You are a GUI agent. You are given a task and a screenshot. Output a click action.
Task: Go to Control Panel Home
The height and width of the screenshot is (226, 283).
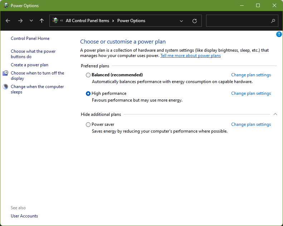[30, 38]
